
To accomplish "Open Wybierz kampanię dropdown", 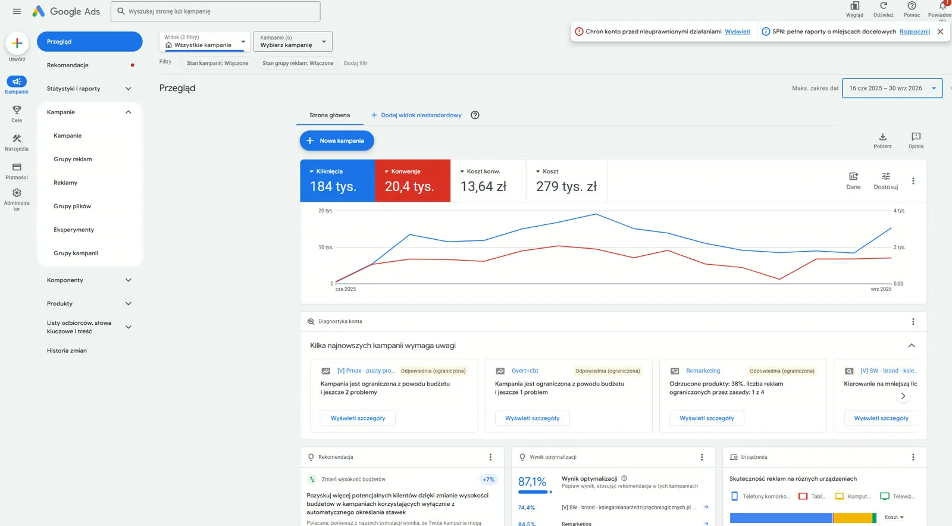I will (x=293, y=42).
